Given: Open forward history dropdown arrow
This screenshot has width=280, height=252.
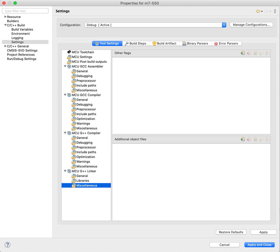Looking at the screenshot, I should coord(270,11).
